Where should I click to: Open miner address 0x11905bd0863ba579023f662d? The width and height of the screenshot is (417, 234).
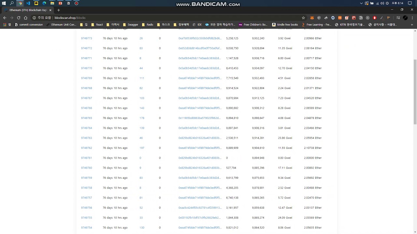[x=200, y=118]
